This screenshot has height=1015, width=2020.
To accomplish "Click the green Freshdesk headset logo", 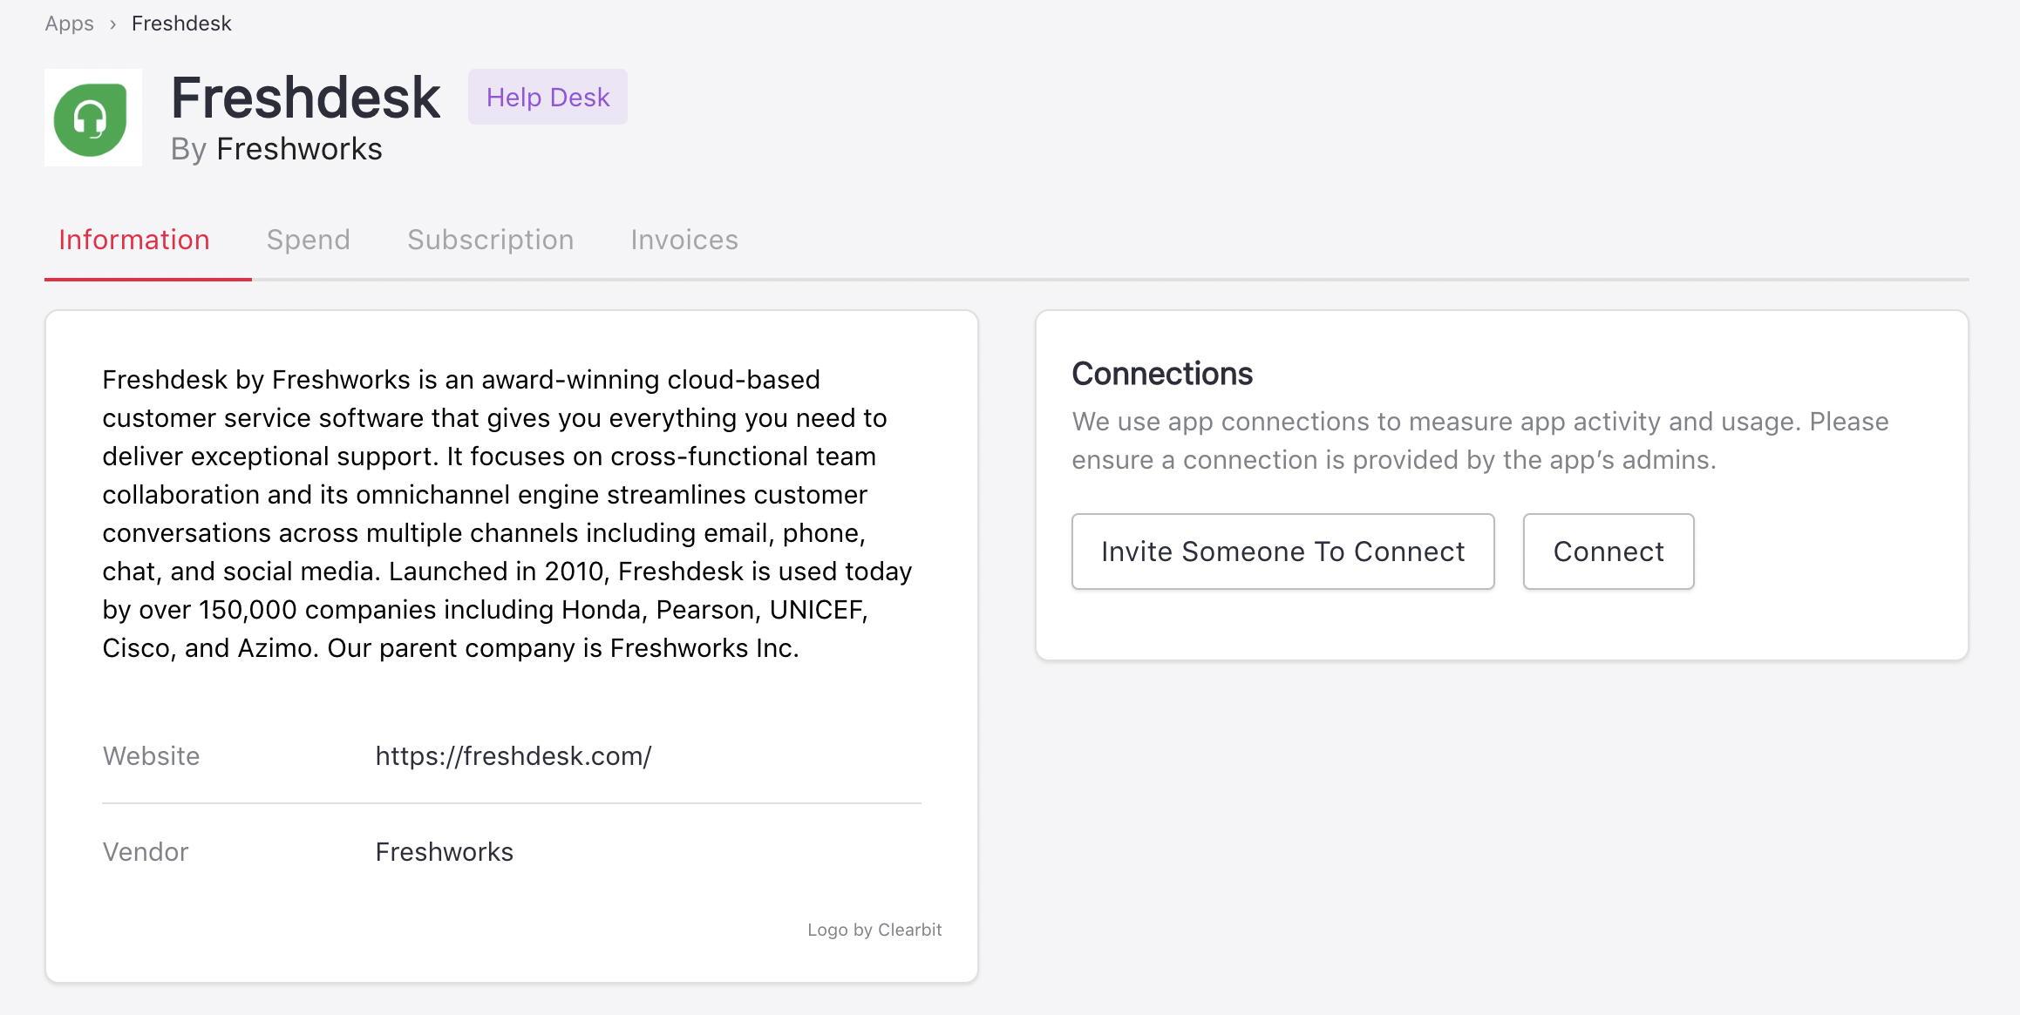I will pyautogui.click(x=92, y=118).
